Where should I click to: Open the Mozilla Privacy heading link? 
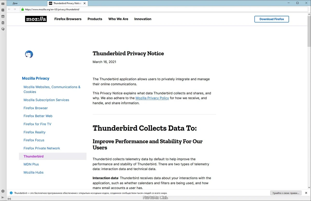pos(36,78)
